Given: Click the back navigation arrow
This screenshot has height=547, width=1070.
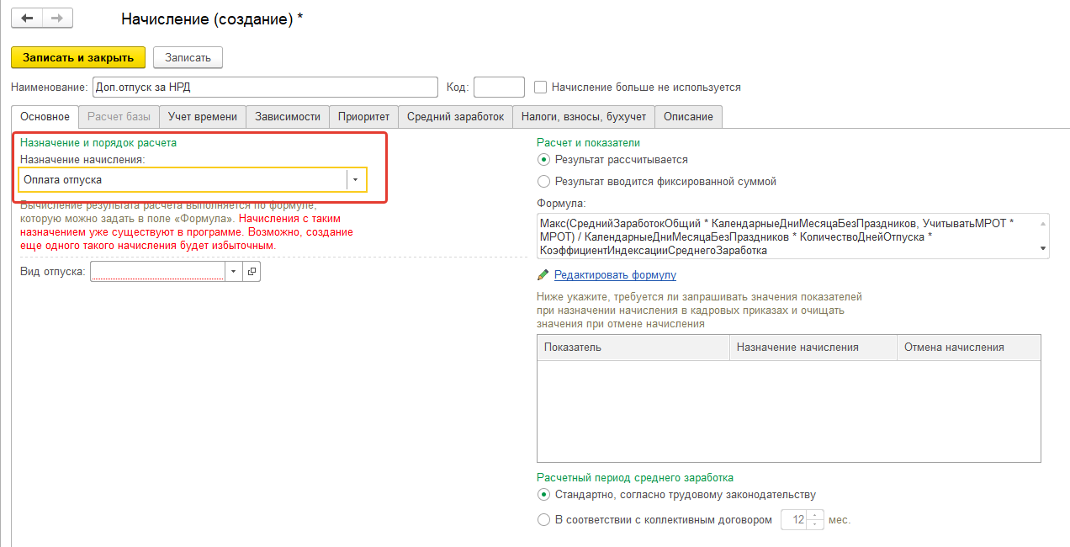Looking at the screenshot, I should click(27, 18).
